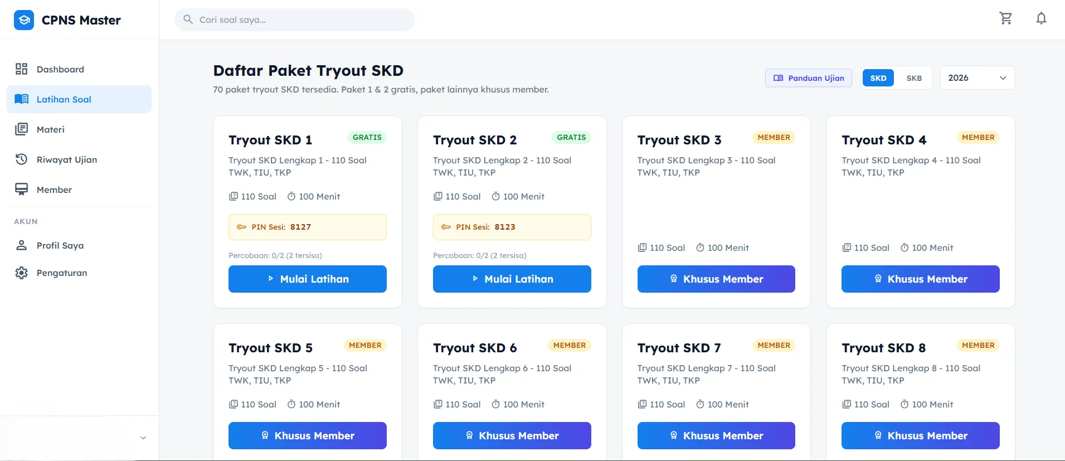The width and height of the screenshot is (1065, 461).
Task: Click Khusus Member on Tryout SKD 5
Action: point(308,435)
